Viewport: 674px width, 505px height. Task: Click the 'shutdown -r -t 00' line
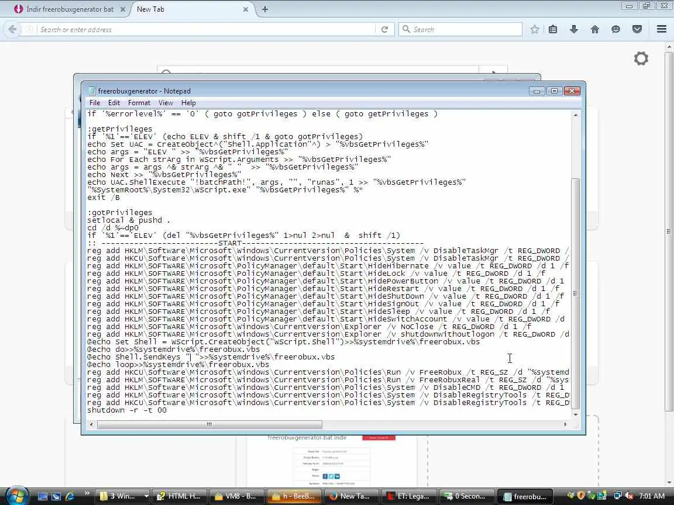(127, 410)
